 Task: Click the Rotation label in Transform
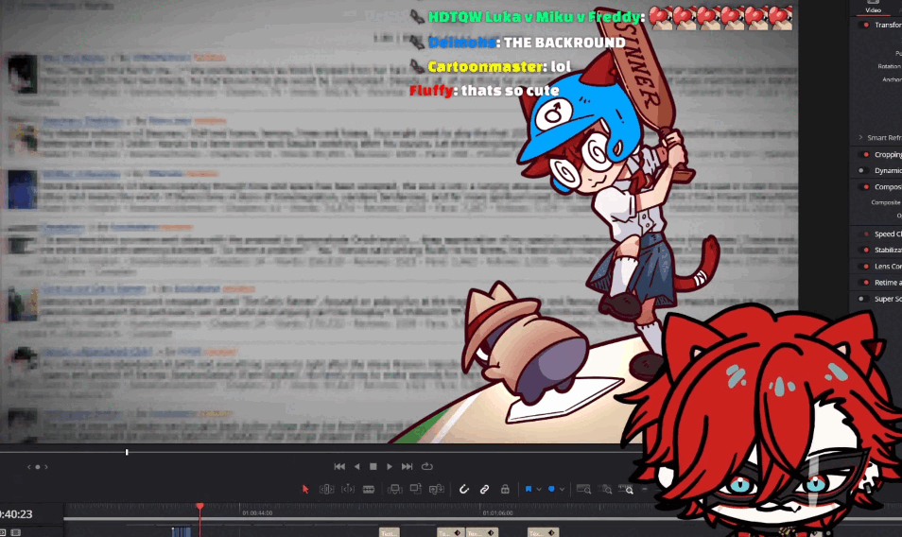coord(890,66)
